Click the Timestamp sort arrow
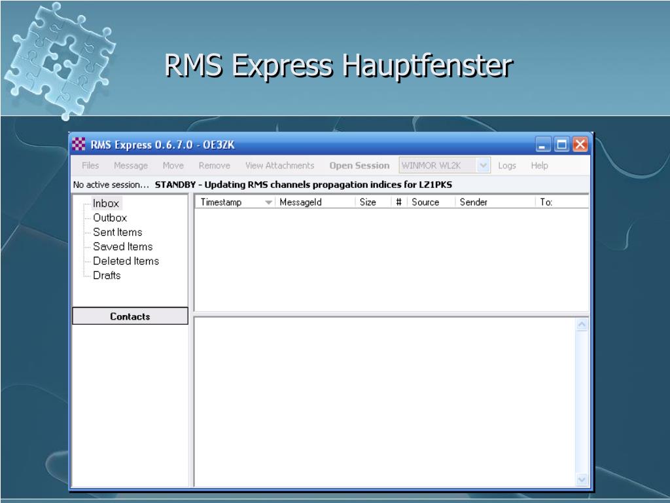This screenshot has height=503, width=670. [268, 202]
